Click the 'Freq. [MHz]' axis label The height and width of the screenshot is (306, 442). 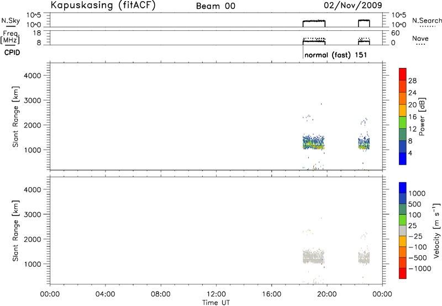point(10,38)
